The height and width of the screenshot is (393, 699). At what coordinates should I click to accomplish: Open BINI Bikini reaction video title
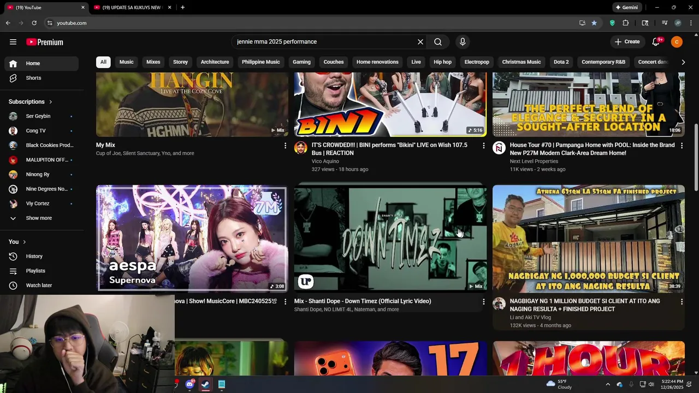click(390, 149)
